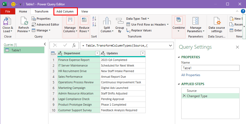Collapse the PROPERTIES section
Viewport: 246px width, 124px height.
tap(179, 57)
